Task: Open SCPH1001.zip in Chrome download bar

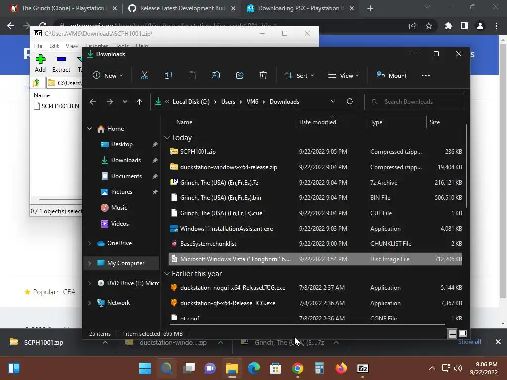Action: [x=44, y=342]
